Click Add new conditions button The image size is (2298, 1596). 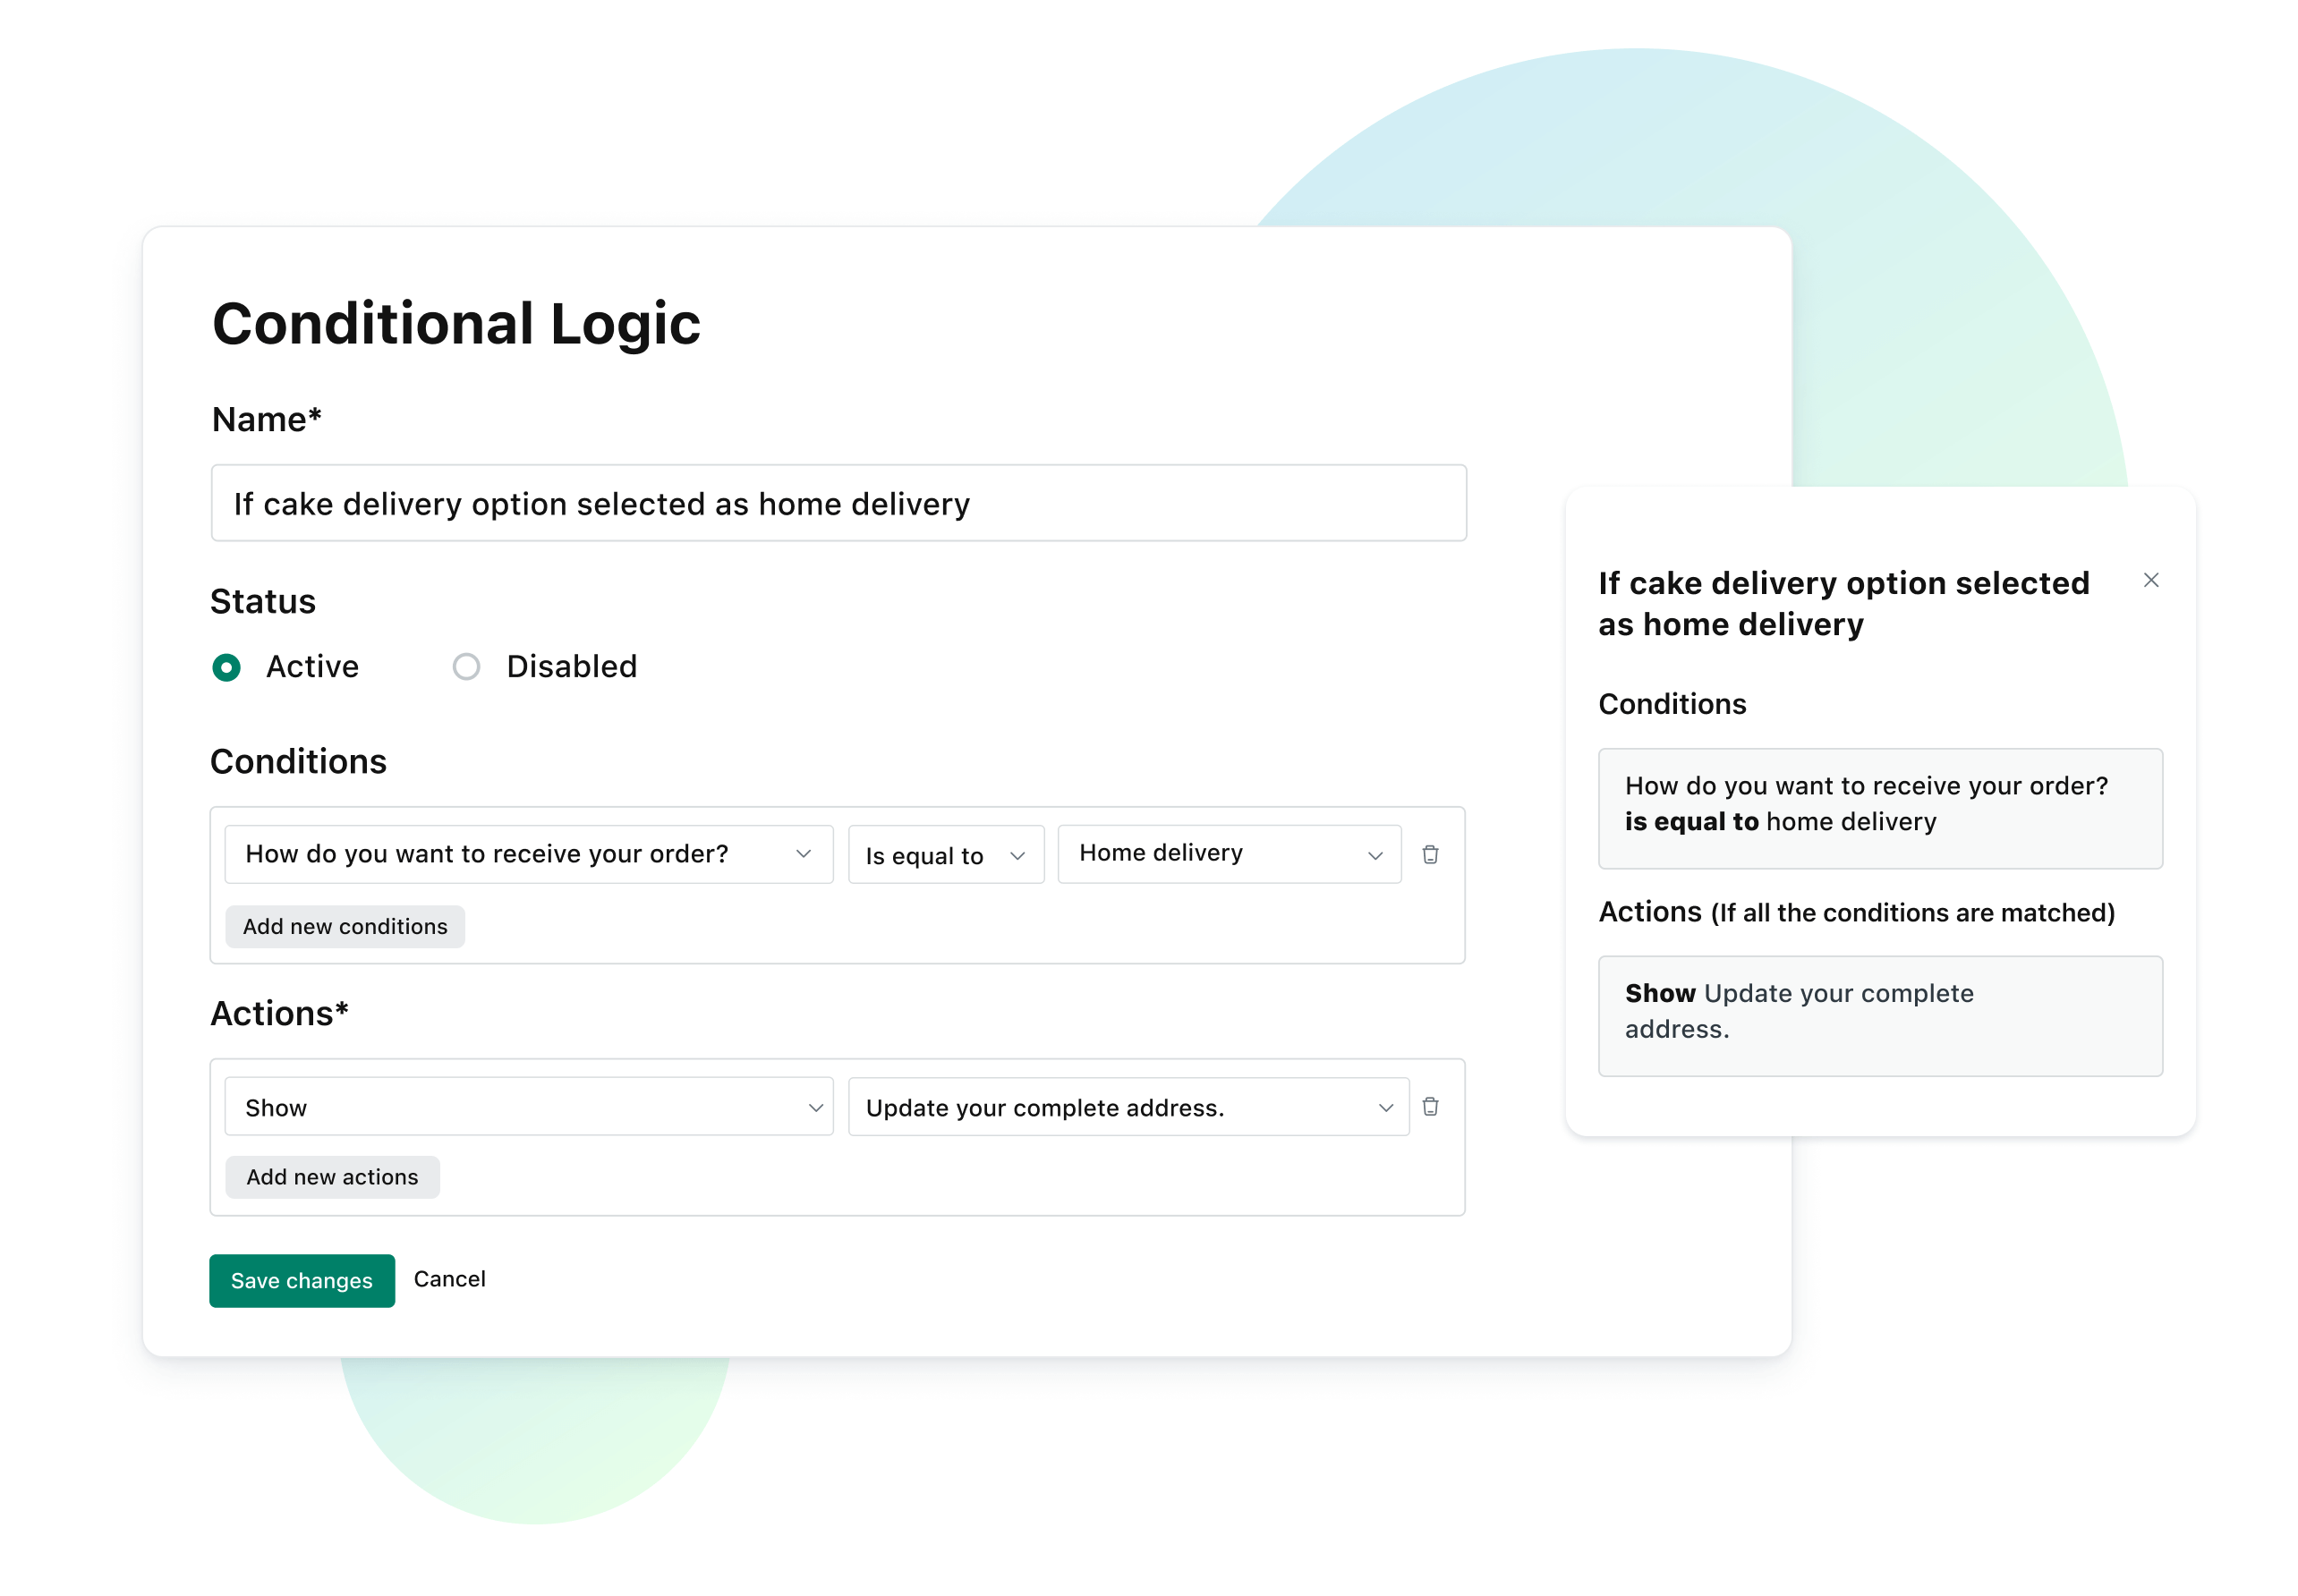pyautogui.click(x=345, y=925)
